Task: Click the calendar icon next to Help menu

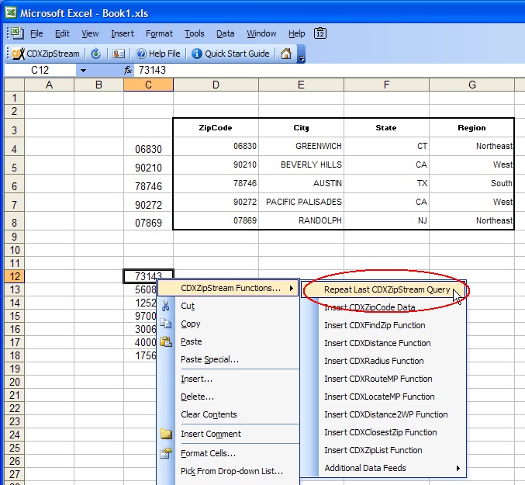Action: (320, 33)
